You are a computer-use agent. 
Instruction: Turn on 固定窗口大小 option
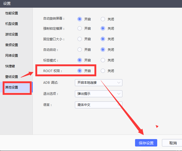(80, 39)
